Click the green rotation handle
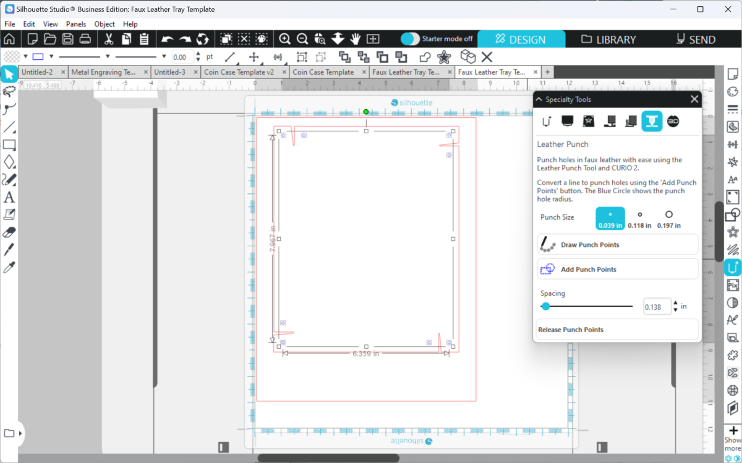Viewport: 742px width, 463px height. coord(366,112)
